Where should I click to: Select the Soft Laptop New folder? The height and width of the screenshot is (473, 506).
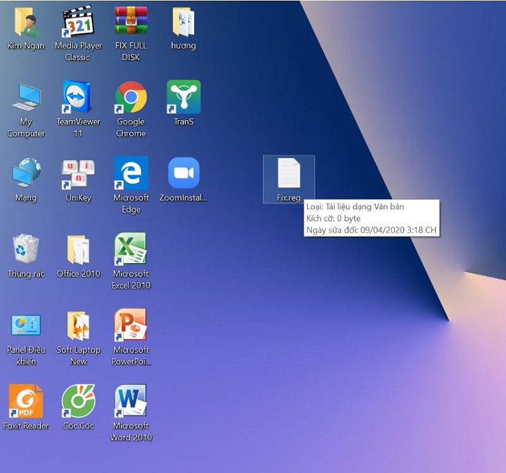(x=78, y=326)
